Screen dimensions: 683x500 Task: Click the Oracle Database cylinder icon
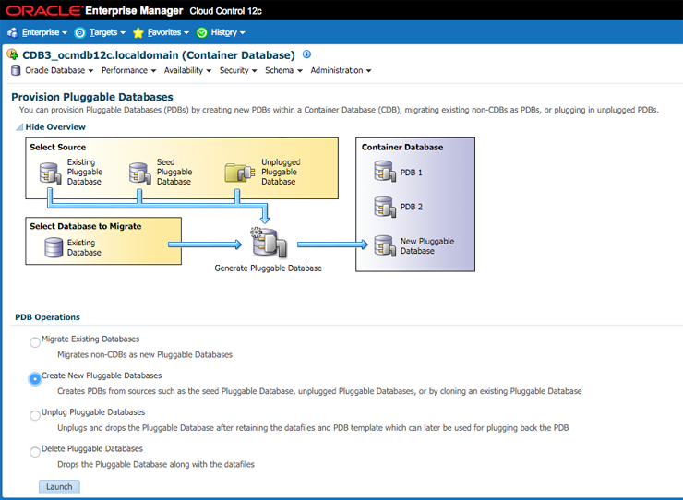tap(16, 70)
